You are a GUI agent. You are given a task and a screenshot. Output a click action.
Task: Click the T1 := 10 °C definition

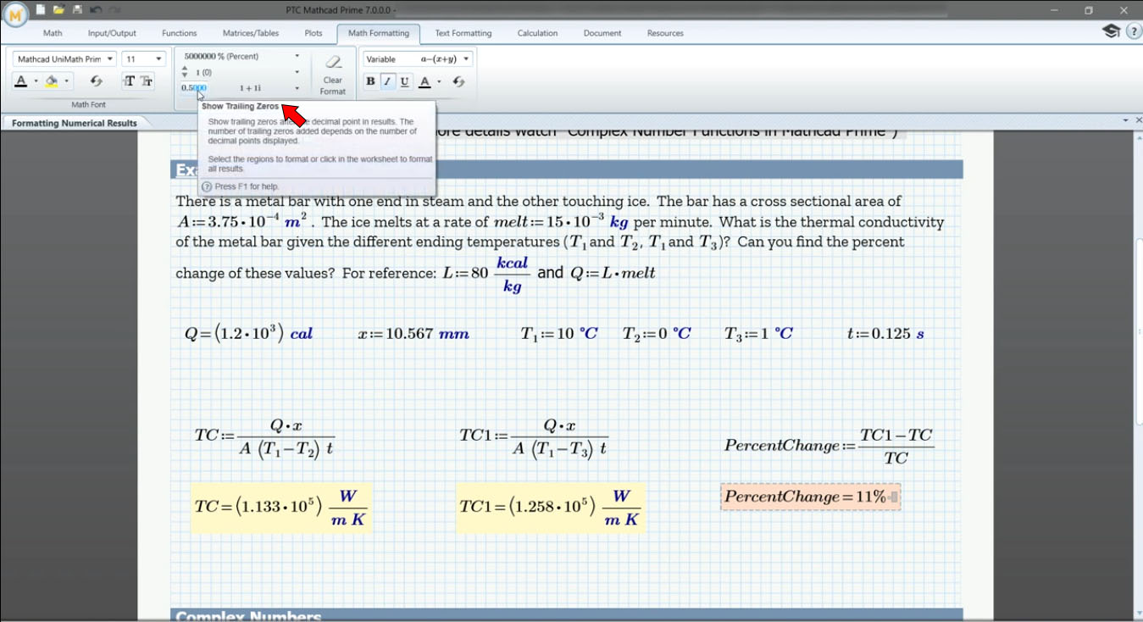[x=559, y=334]
